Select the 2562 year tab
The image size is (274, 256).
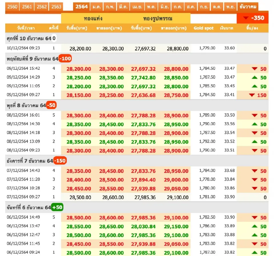pyautogui.click(x=42, y=7)
